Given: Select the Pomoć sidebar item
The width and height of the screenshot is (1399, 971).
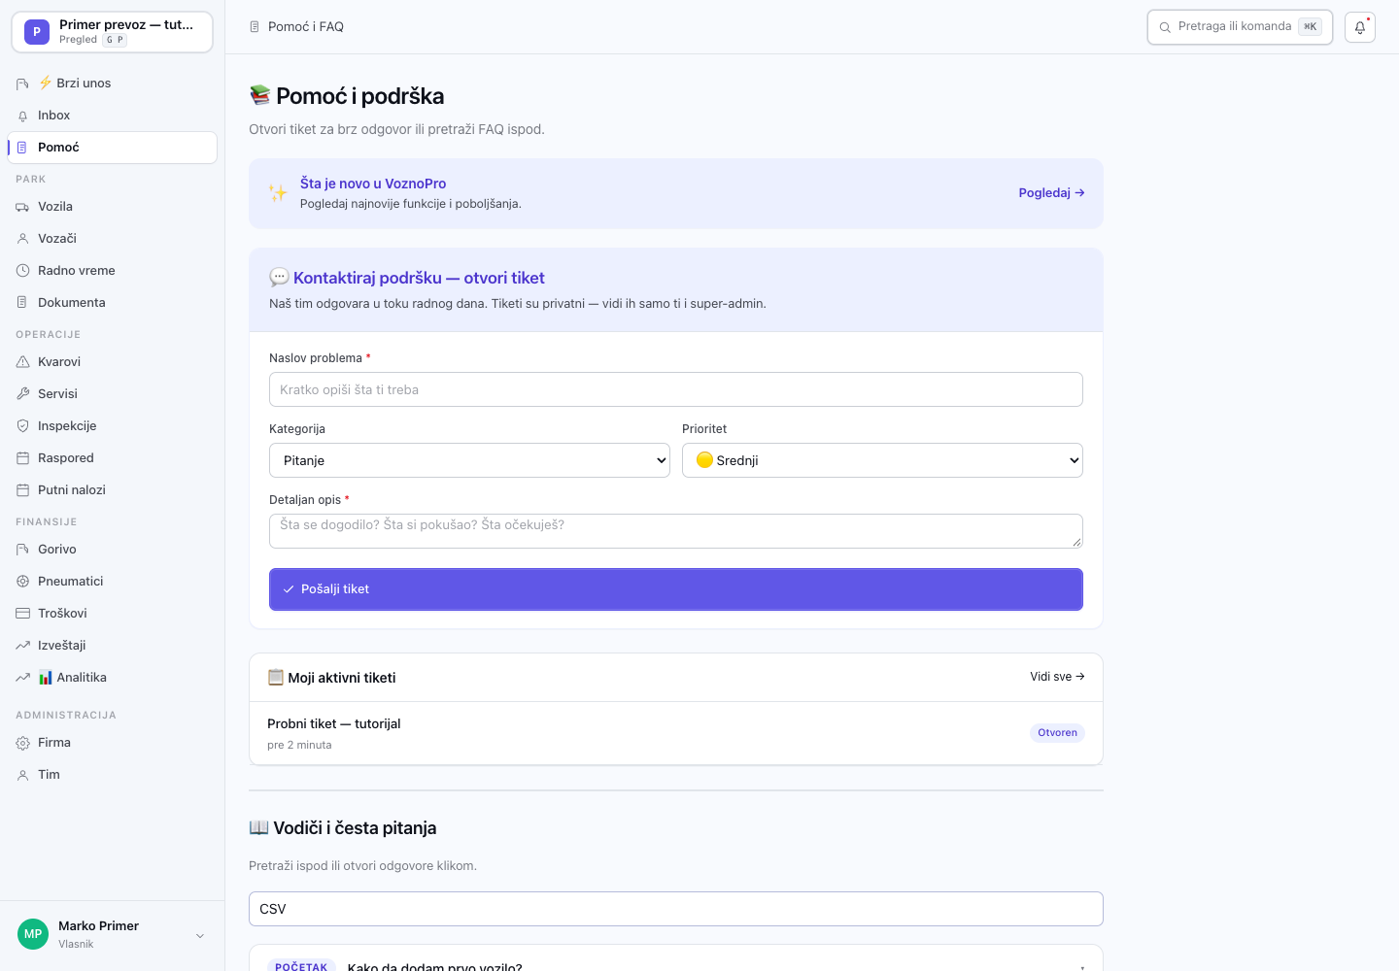Looking at the screenshot, I should click(112, 148).
